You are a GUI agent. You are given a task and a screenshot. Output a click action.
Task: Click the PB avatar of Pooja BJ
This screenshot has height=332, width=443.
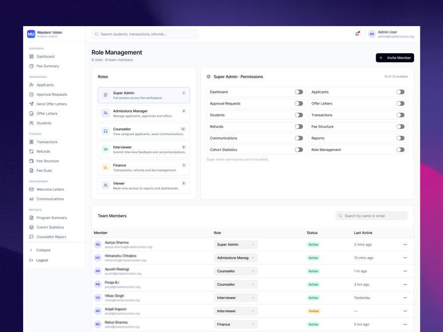pyautogui.click(x=98, y=284)
